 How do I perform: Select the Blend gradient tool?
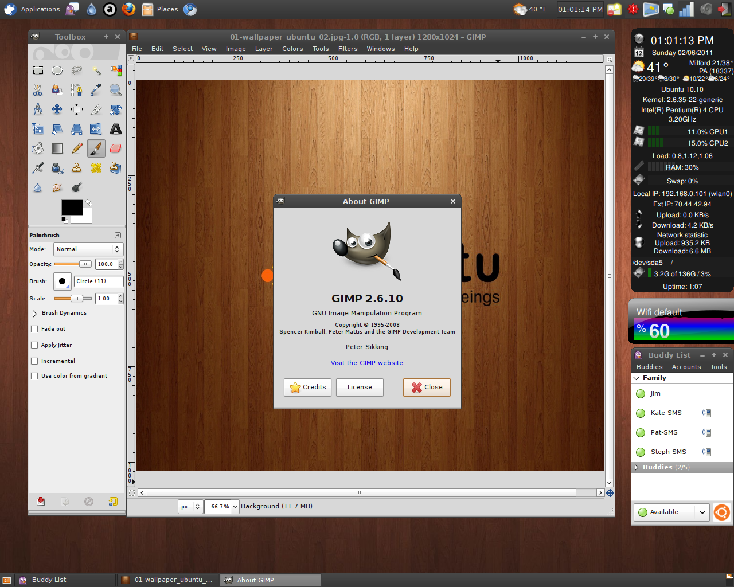[x=57, y=148]
